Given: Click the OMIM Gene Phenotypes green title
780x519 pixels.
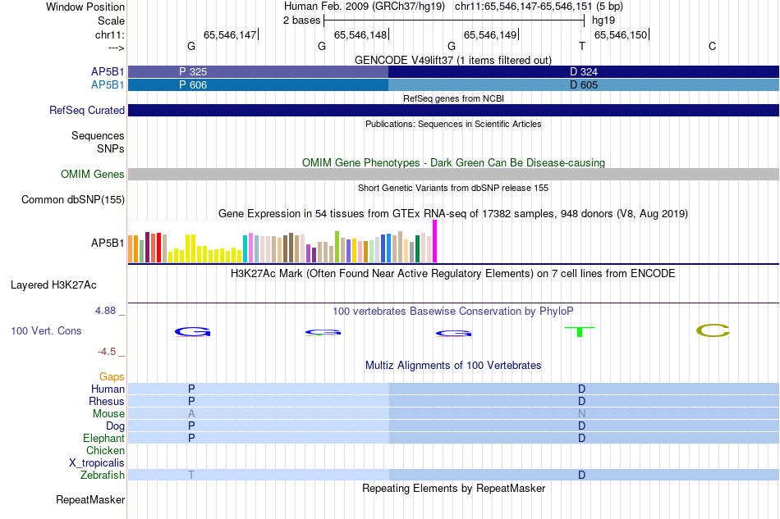Looking at the screenshot, I should point(453,162).
